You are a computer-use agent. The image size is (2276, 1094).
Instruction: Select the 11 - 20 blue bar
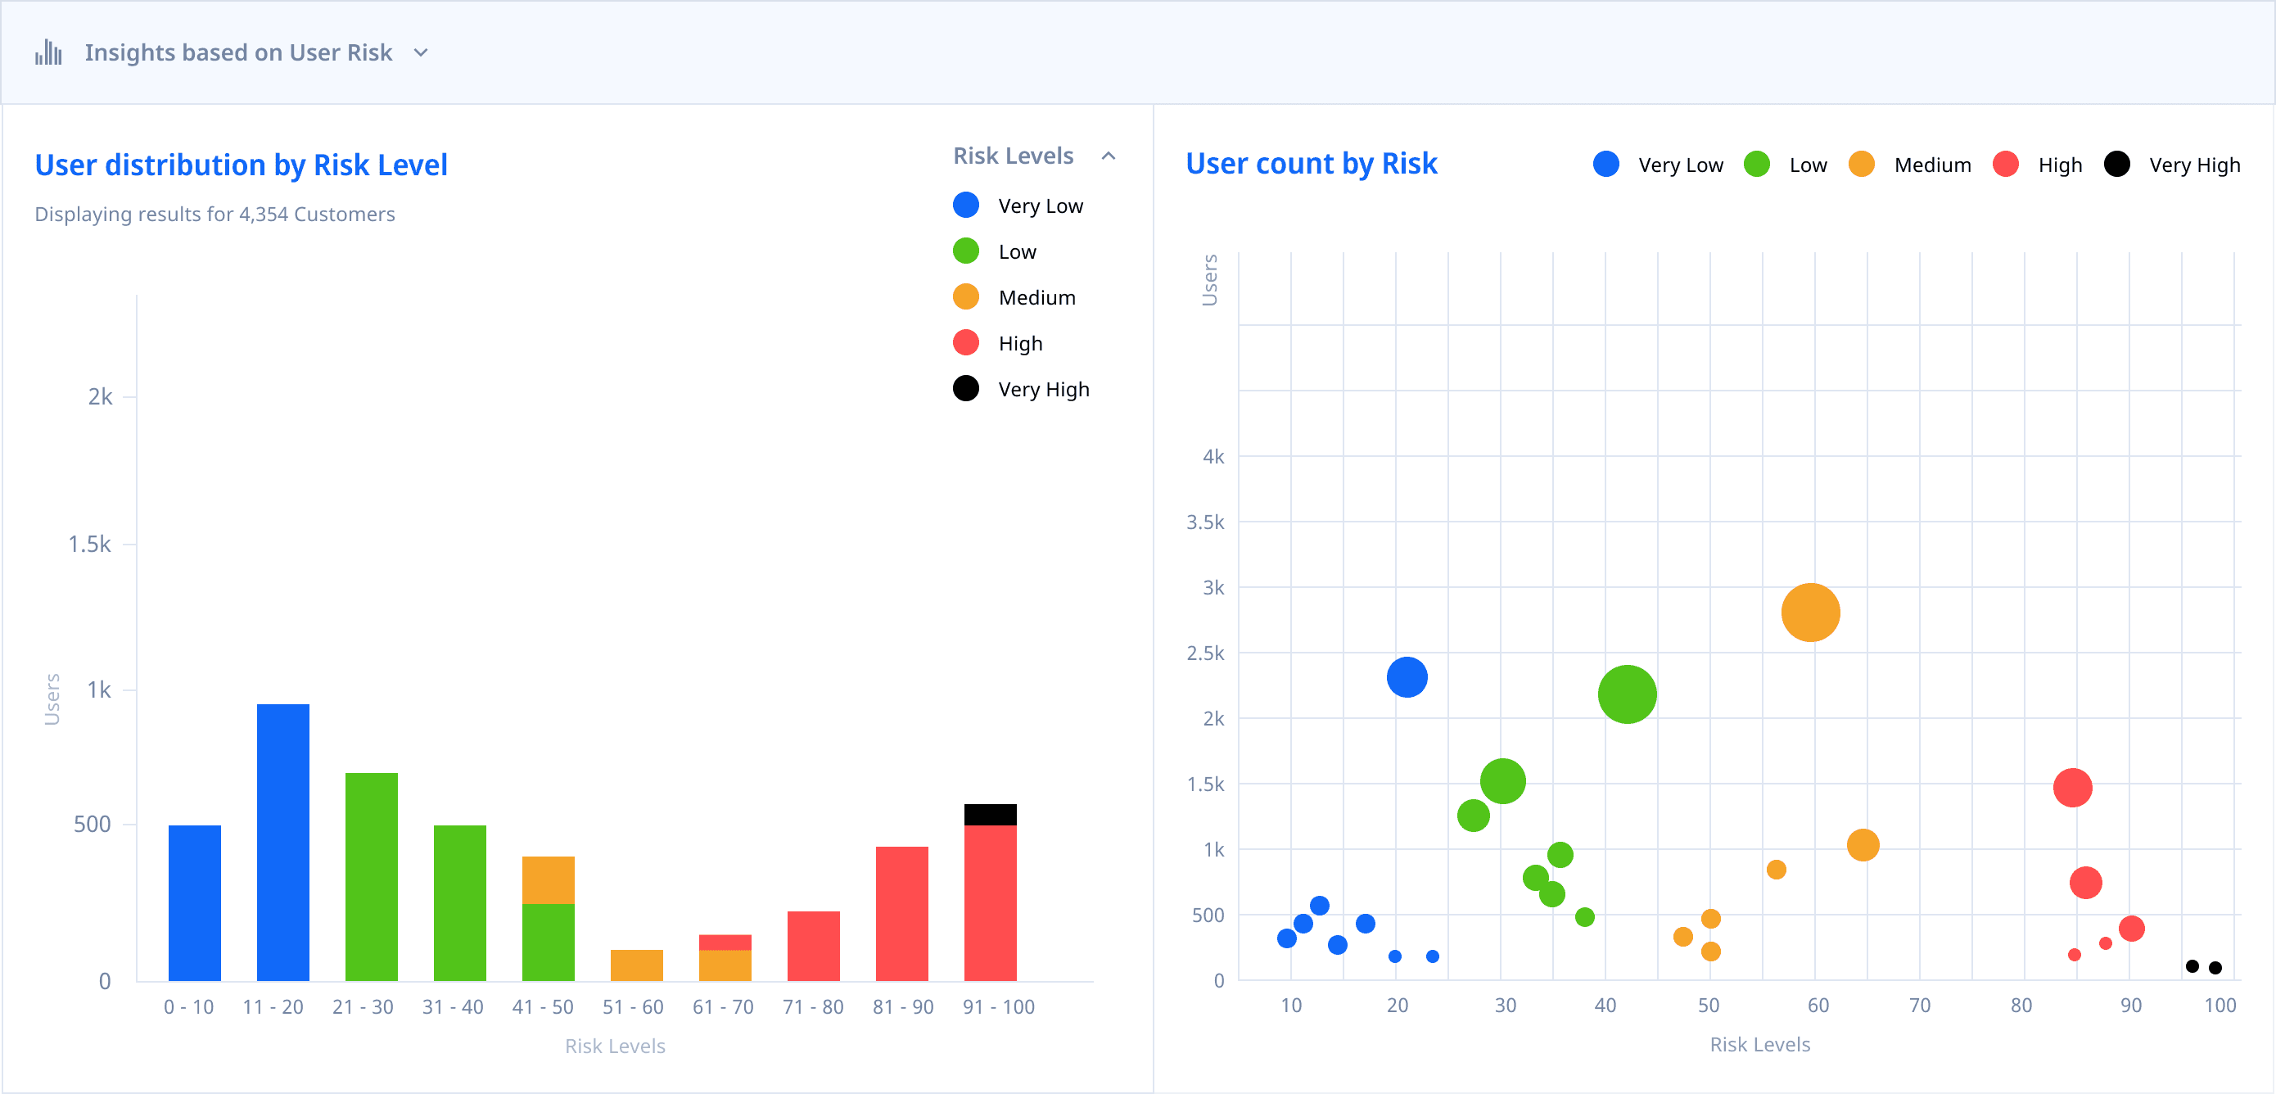point(282,841)
